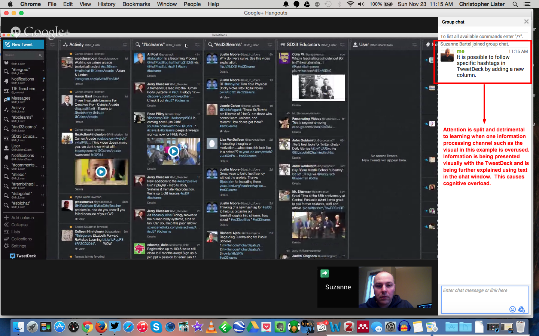The image size is (539, 336).
Task: Click Google Drive icon in chat box
Action: pos(522,309)
